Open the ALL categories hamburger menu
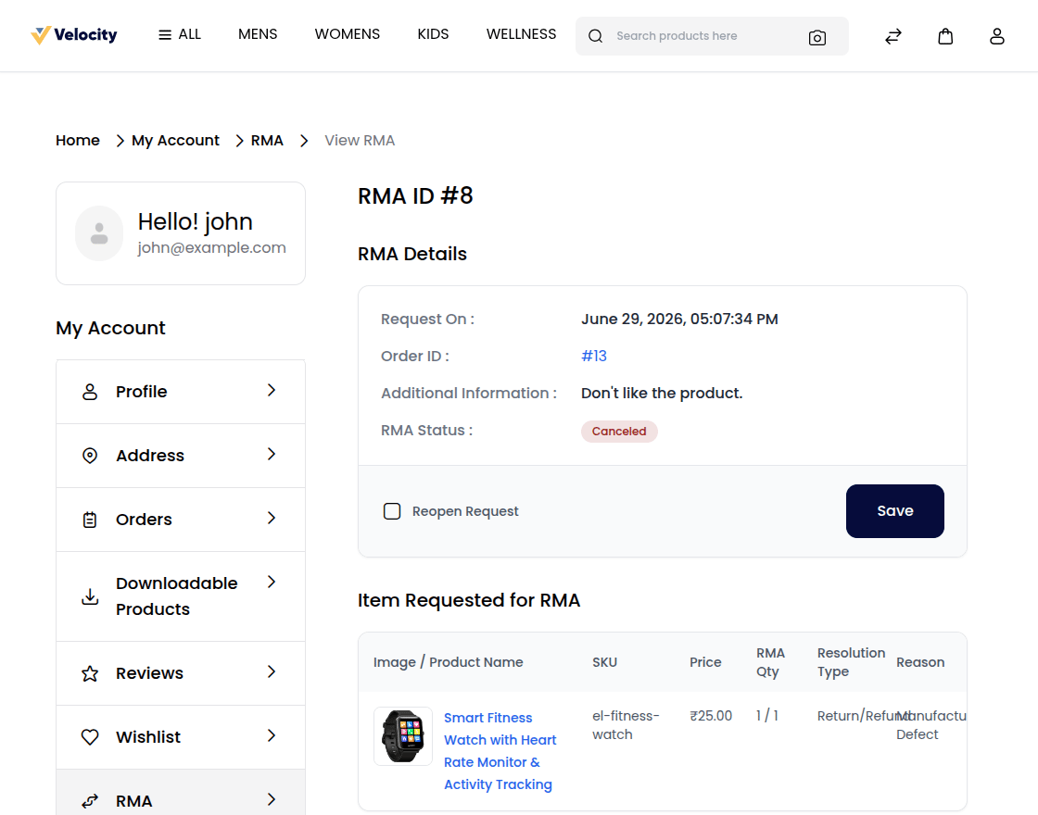1038x815 pixels. pos(180,34)
